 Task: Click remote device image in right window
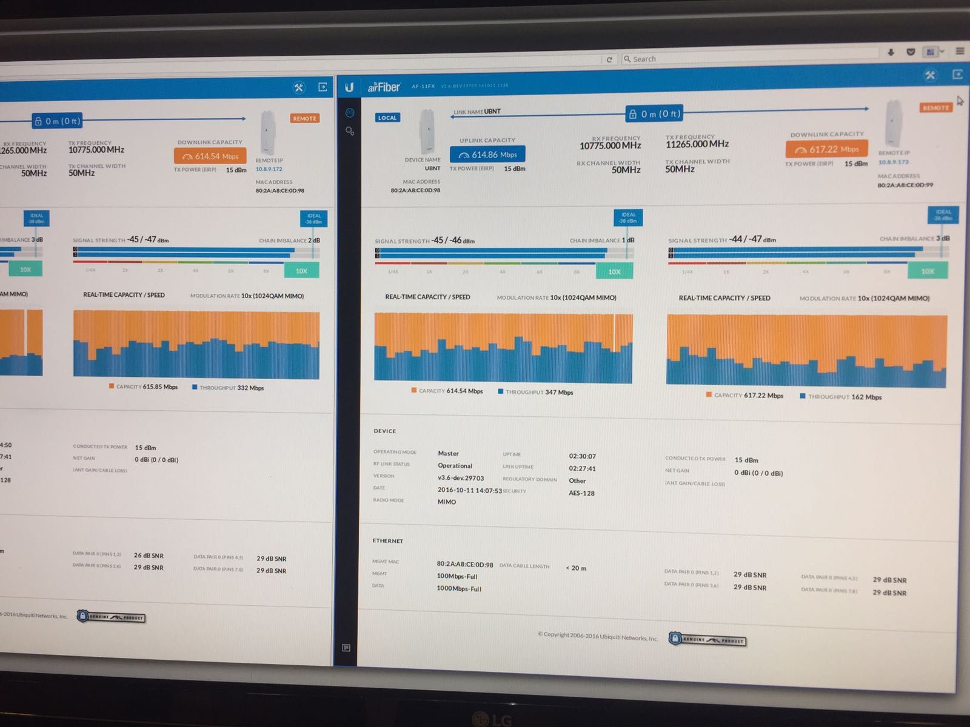894,123
